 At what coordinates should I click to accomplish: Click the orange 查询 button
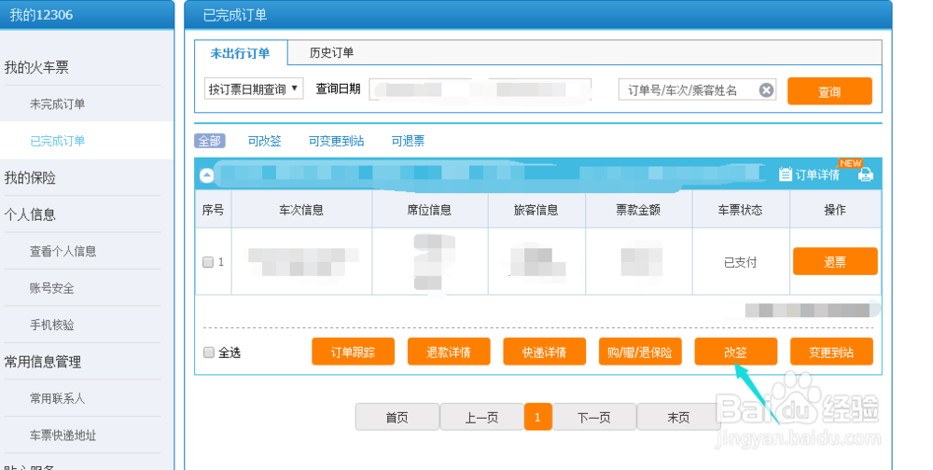point(829,91)
